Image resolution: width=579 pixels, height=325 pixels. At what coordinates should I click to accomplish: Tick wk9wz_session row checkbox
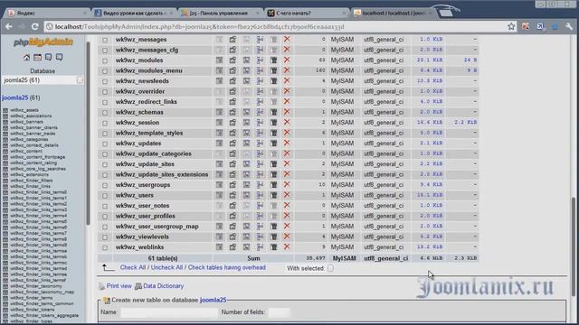(x=105, y=123)
